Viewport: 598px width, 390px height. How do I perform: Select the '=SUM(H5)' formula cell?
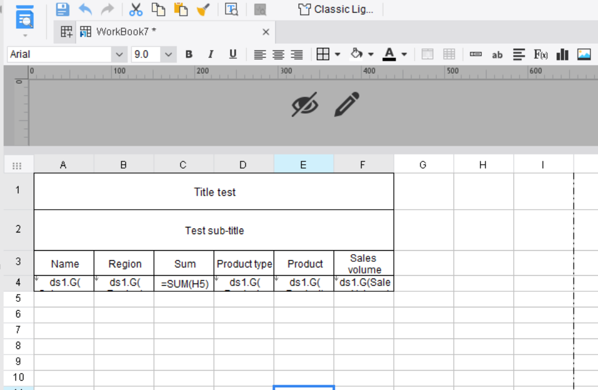[184, 283]
